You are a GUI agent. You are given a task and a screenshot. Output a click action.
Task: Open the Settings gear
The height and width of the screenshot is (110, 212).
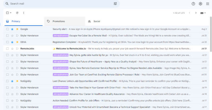201,4
